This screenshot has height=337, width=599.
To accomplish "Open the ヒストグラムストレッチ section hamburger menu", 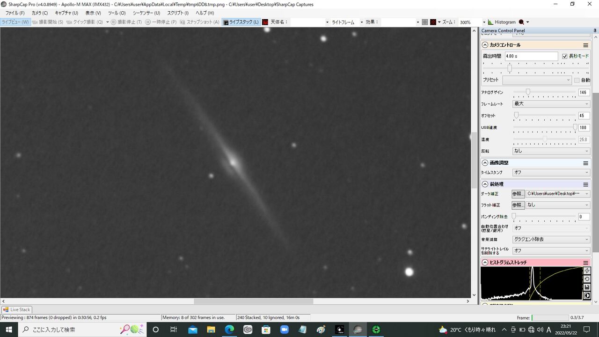I will point(585,263).
